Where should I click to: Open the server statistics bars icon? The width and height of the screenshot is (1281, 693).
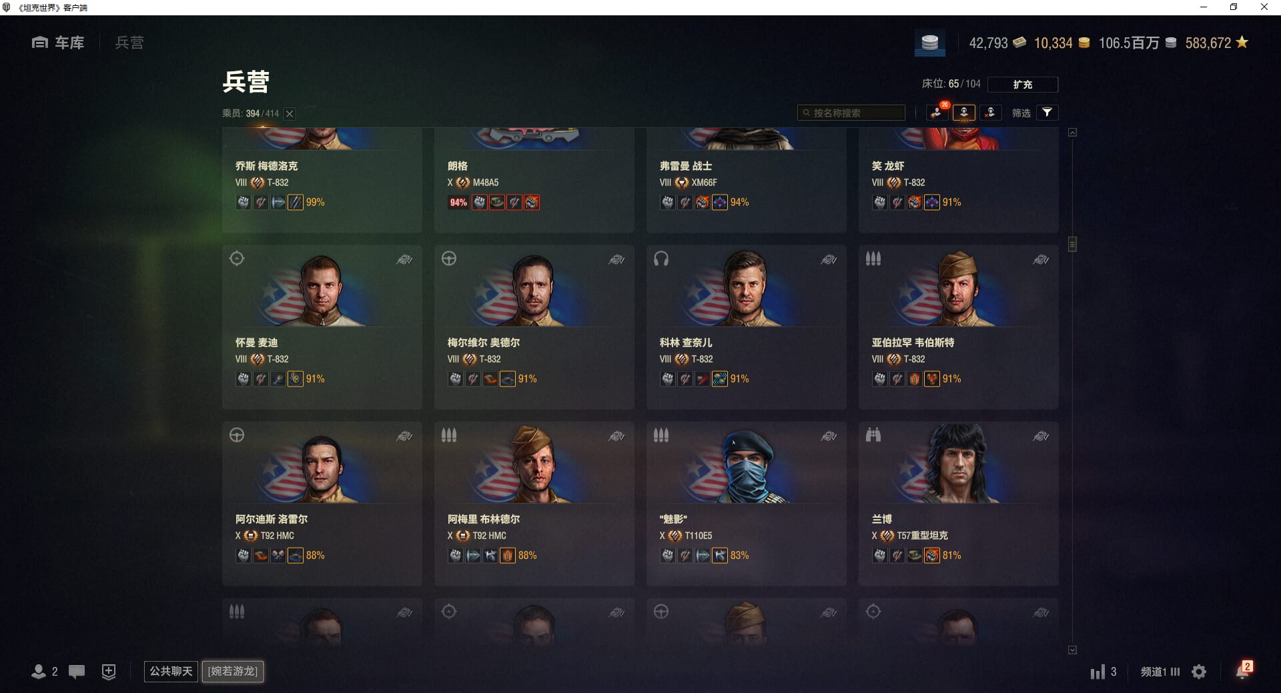tap(1098, 672)
